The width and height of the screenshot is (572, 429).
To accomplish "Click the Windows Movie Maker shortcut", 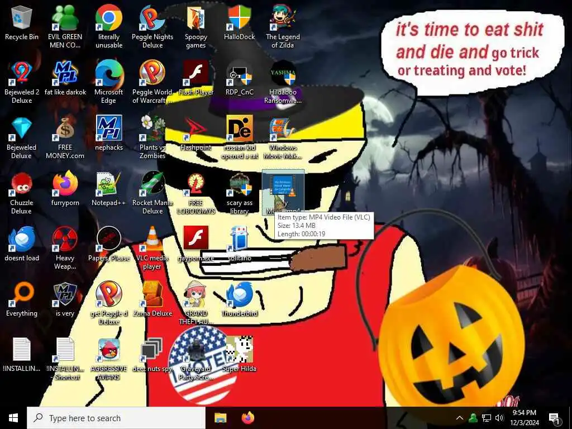I will [283, 128].
